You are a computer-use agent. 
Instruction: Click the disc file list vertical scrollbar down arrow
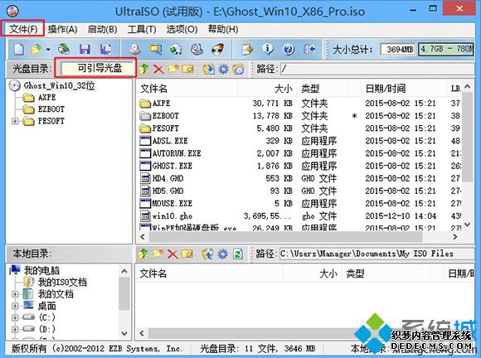point(467,225)
